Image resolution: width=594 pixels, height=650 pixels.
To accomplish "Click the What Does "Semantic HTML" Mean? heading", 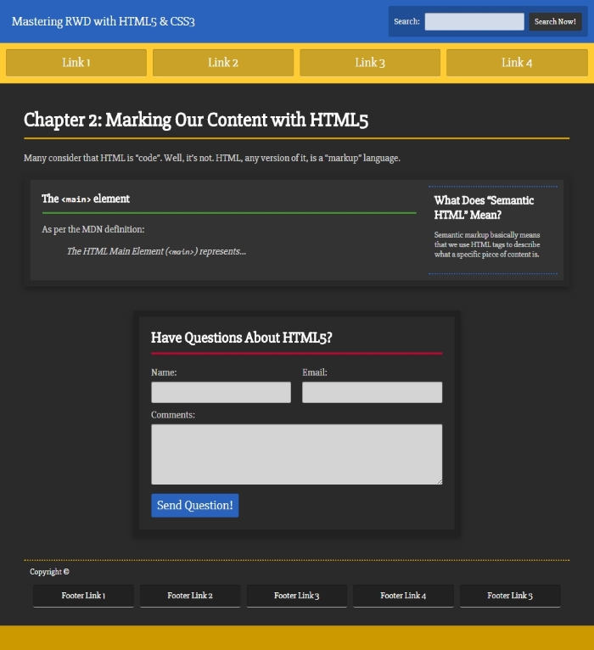I will pyautogui.click(x=484, y=208).
